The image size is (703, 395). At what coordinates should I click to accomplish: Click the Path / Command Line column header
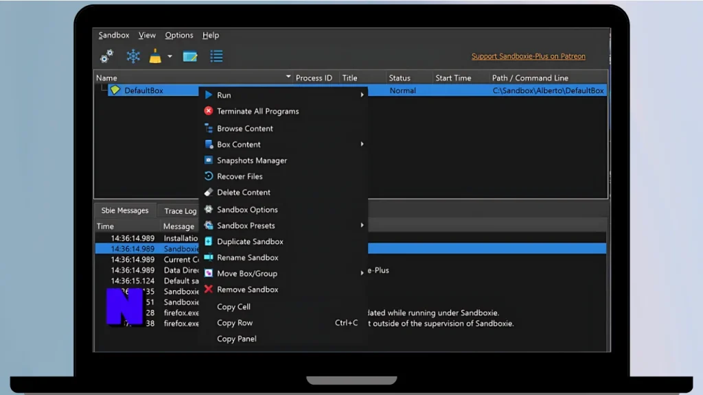[x=549, y=78]
